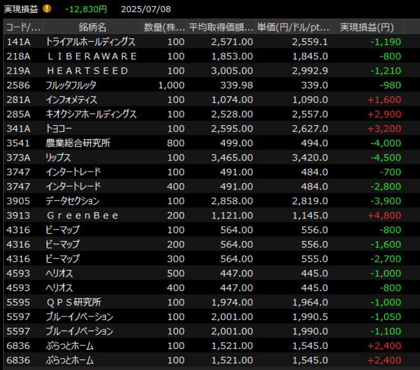
Task: Click the unit price 1,990.5 cell
Action: point(310,316)
